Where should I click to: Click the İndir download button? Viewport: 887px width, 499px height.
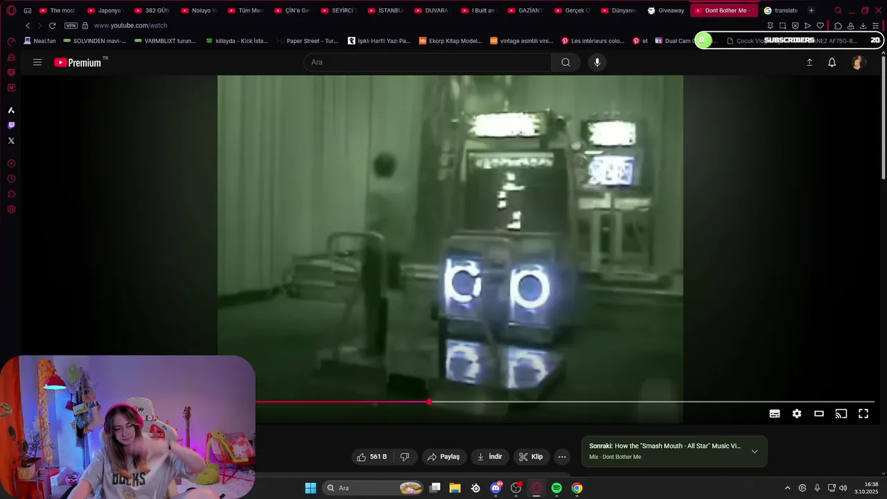(x=489, y=457)
